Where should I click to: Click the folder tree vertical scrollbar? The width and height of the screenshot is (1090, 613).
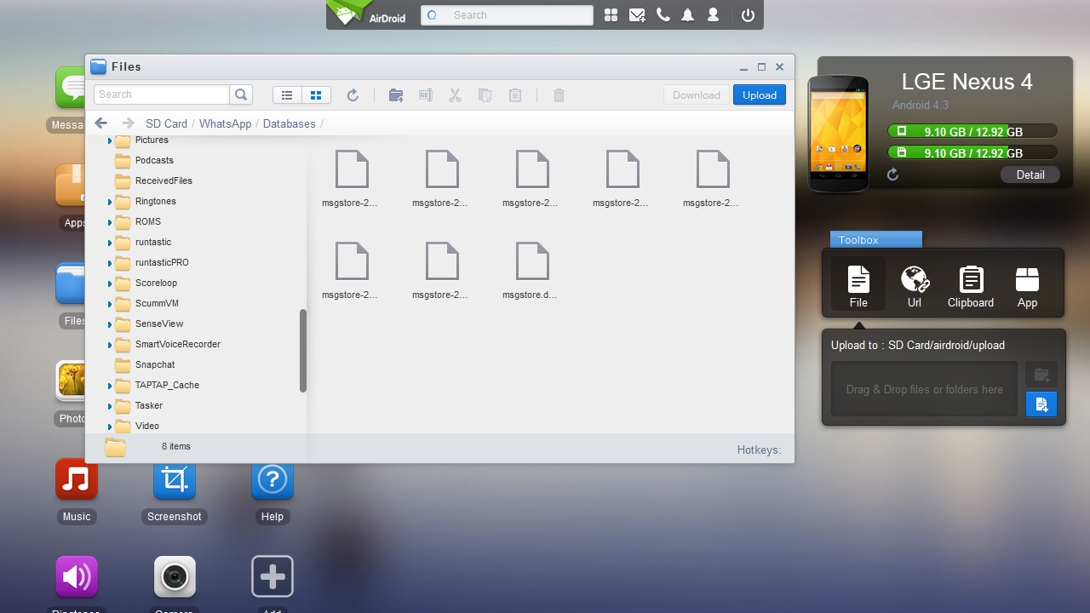pyautogui.click(x=302, y=351)
